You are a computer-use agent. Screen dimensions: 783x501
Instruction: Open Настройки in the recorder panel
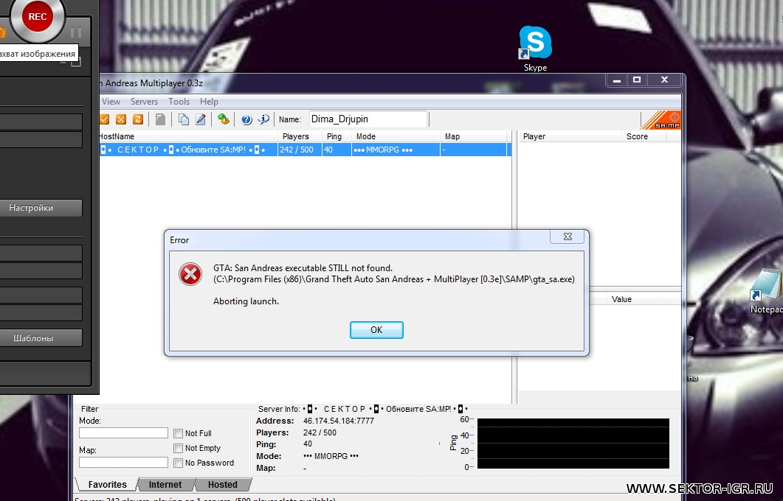pos(41,208)
